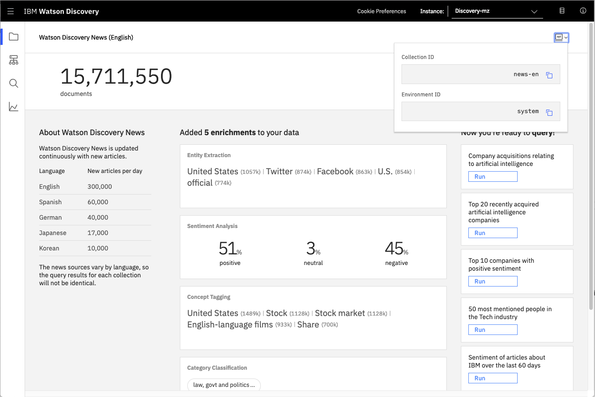This screenshot has height=397, width=595.
Task: Copy the Environment ID system
Action: (x=549, y=112)
